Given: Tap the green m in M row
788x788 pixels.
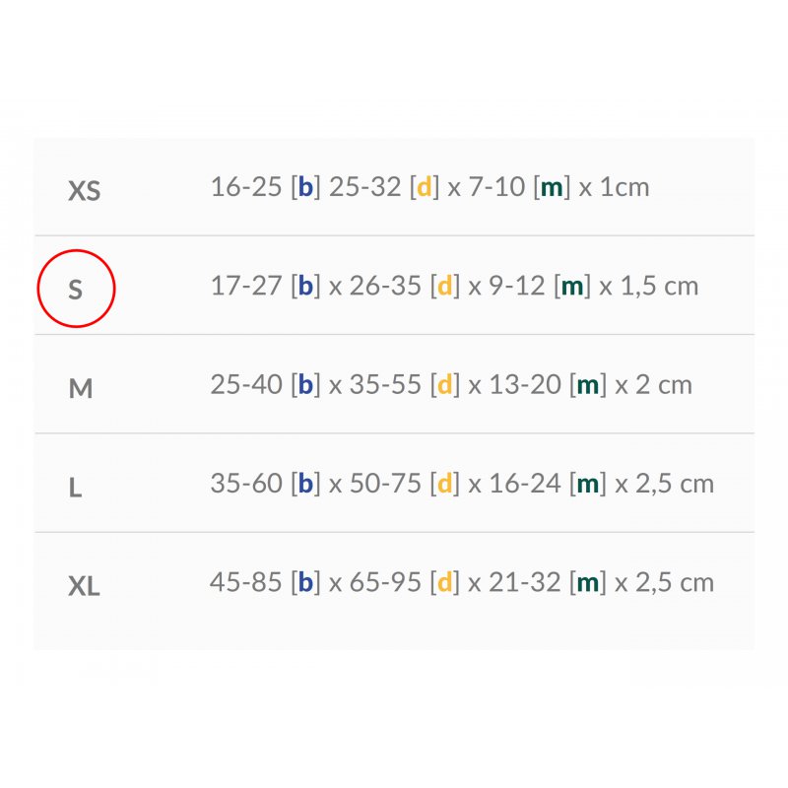Looking at the screenshot, I should 588,384.
